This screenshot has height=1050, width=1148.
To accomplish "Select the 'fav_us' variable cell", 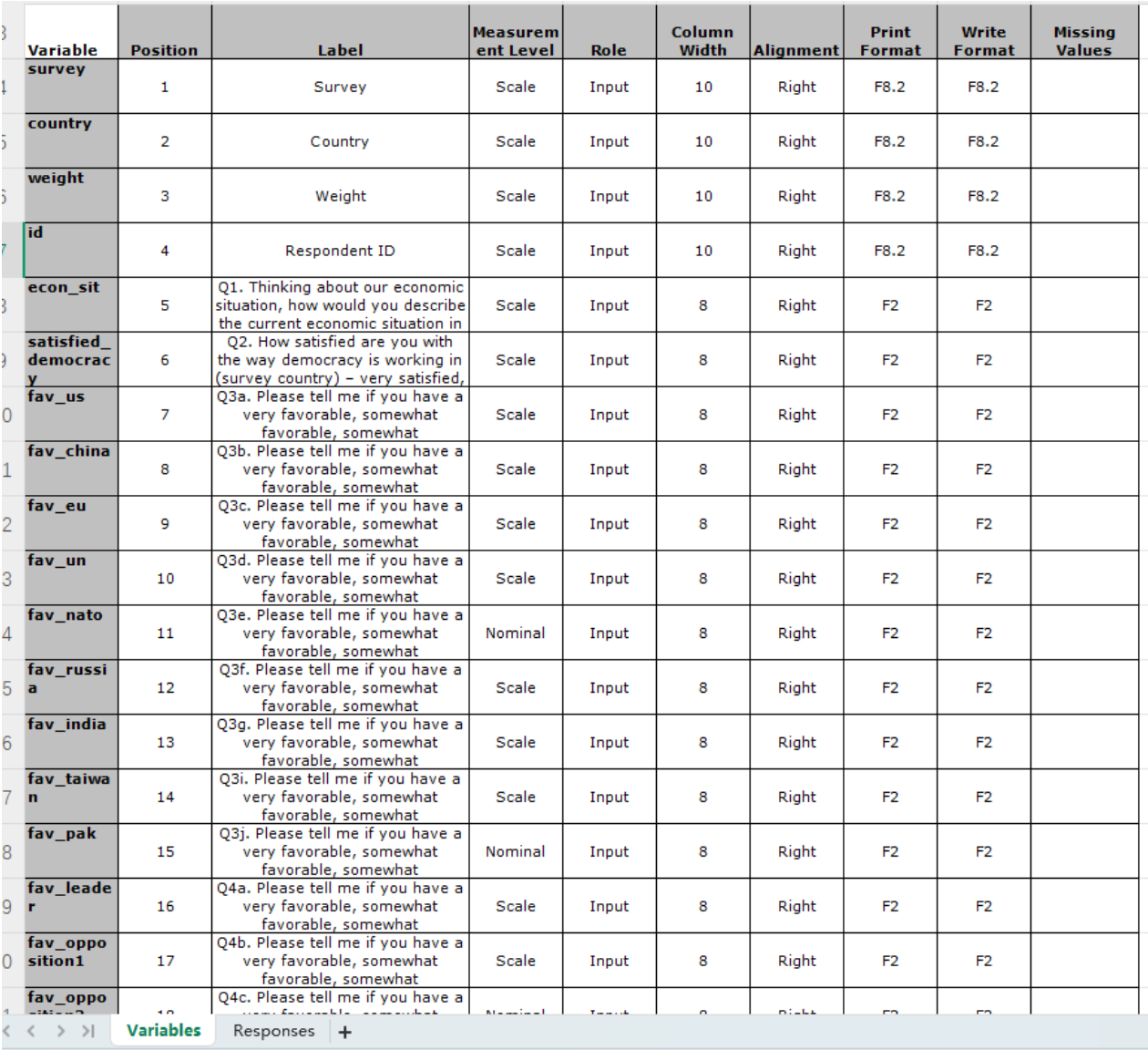I will [71, 415].
